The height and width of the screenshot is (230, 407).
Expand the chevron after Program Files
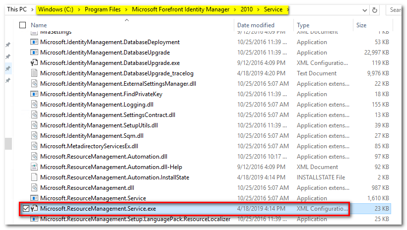(126, 9)
